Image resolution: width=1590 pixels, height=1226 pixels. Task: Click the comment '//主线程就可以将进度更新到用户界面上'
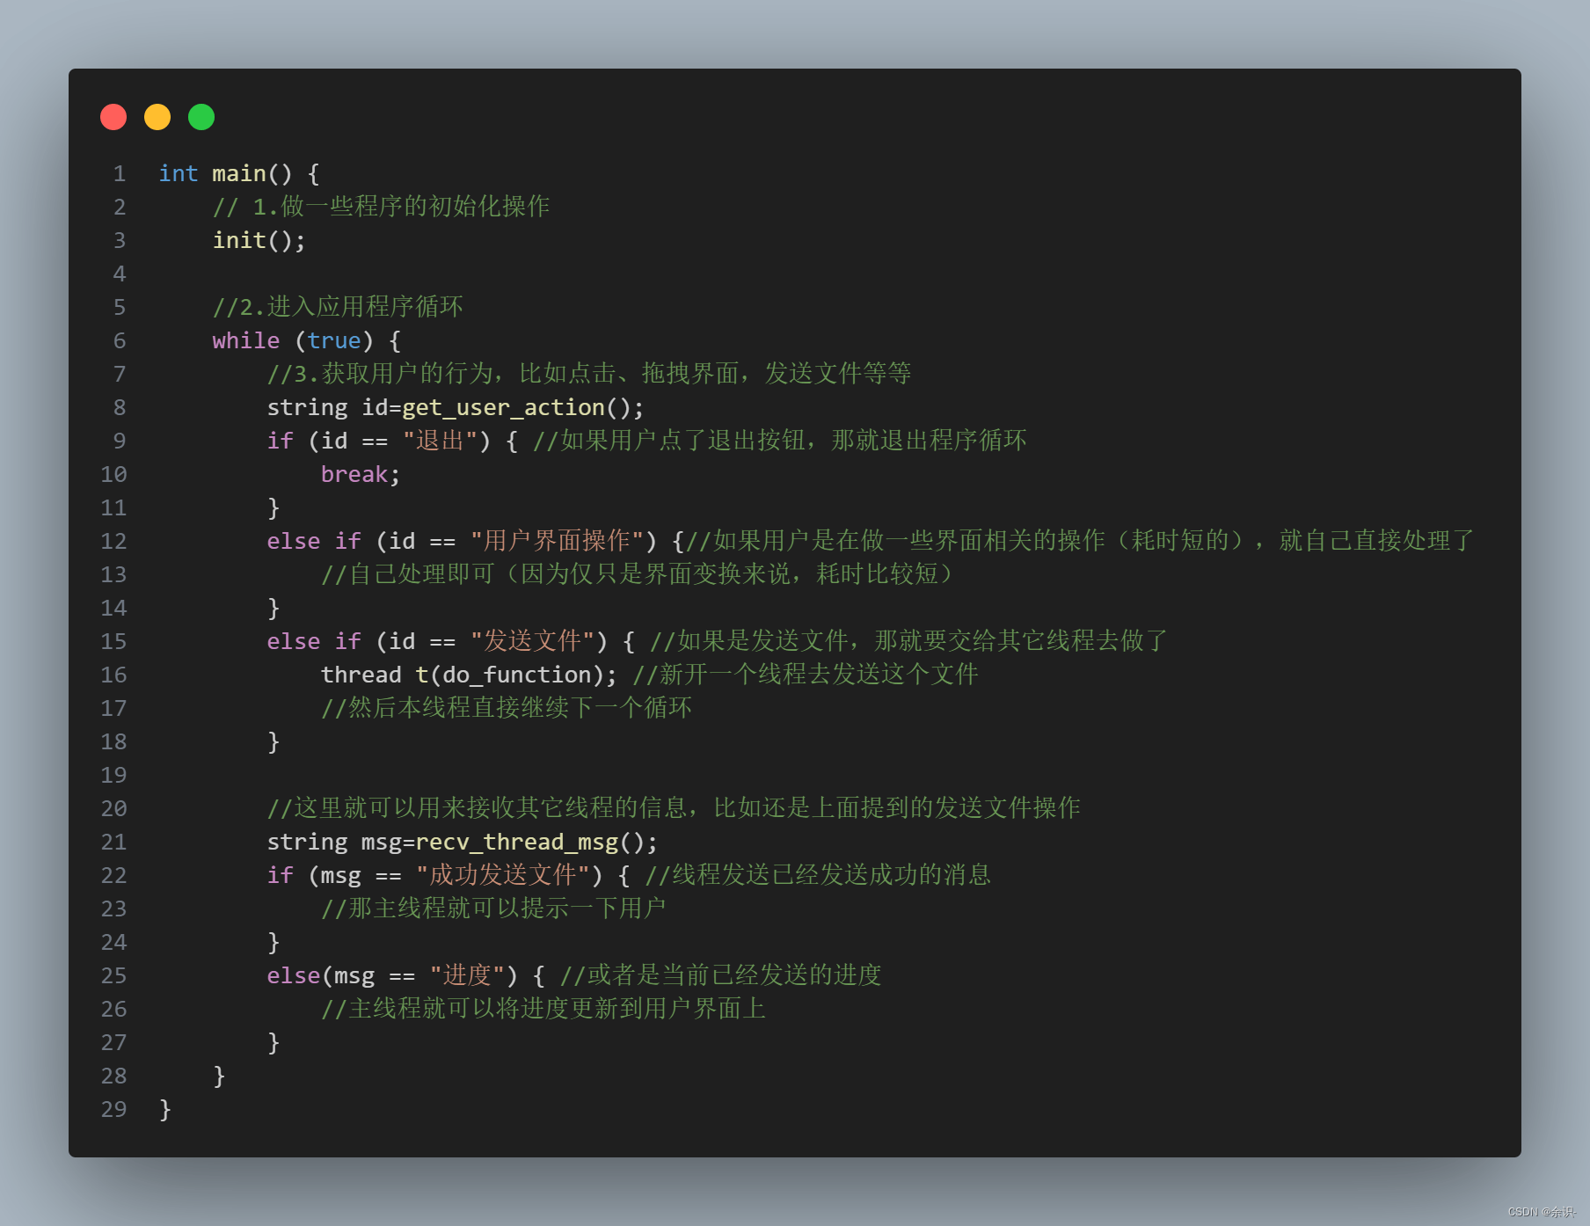(x=543, y=1009)
